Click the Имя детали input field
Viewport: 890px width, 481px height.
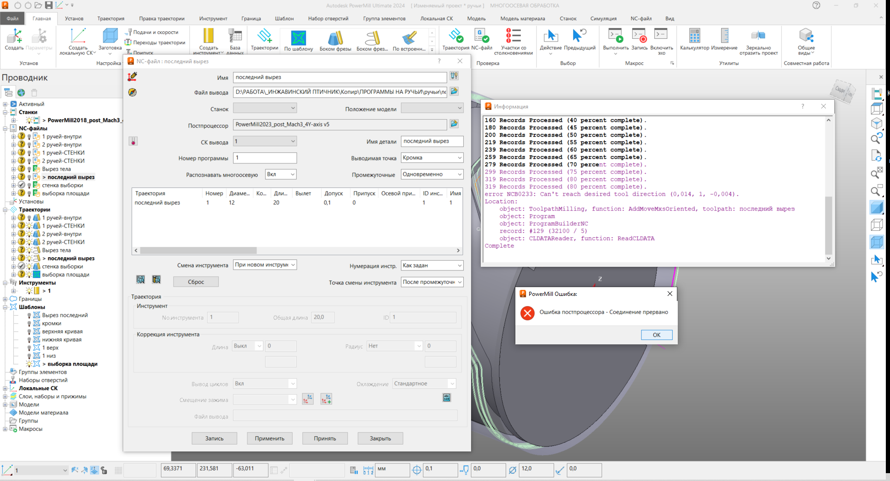432,141
